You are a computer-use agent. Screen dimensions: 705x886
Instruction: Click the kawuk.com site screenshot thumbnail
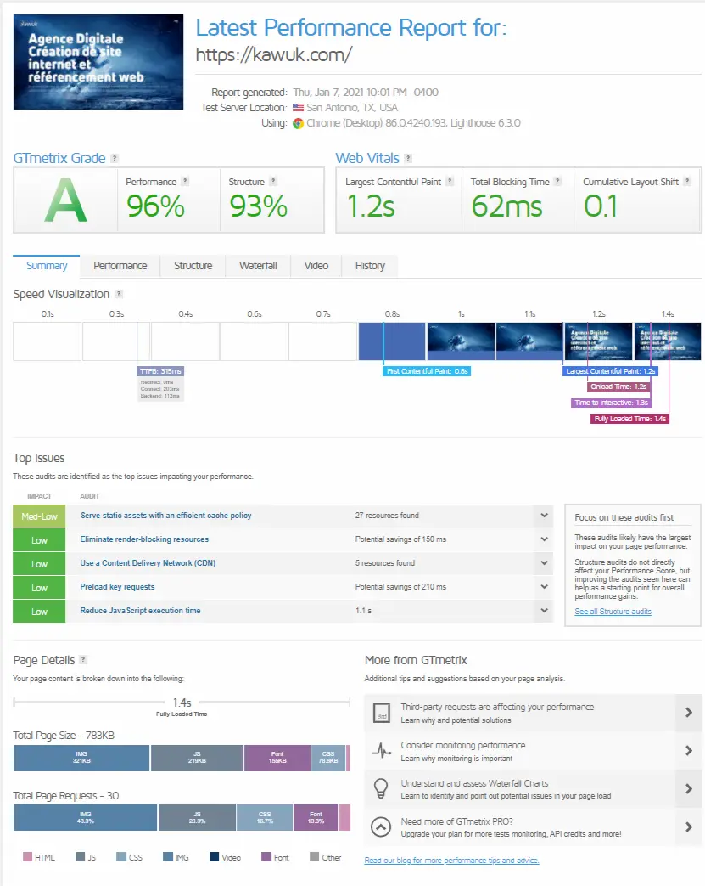point(98,62)
